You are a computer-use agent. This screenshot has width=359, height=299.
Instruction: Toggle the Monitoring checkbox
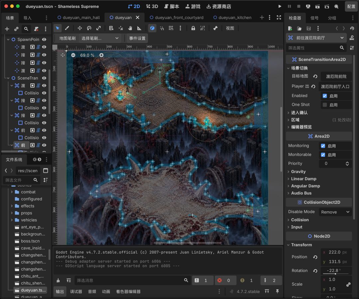323,146
